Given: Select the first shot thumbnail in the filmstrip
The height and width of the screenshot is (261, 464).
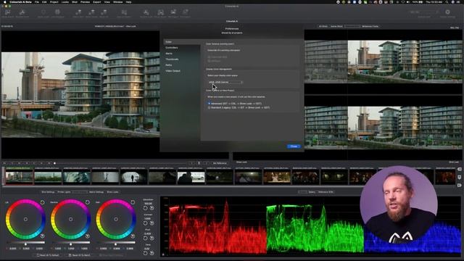Looking at the screenshot, I should 20,176.
